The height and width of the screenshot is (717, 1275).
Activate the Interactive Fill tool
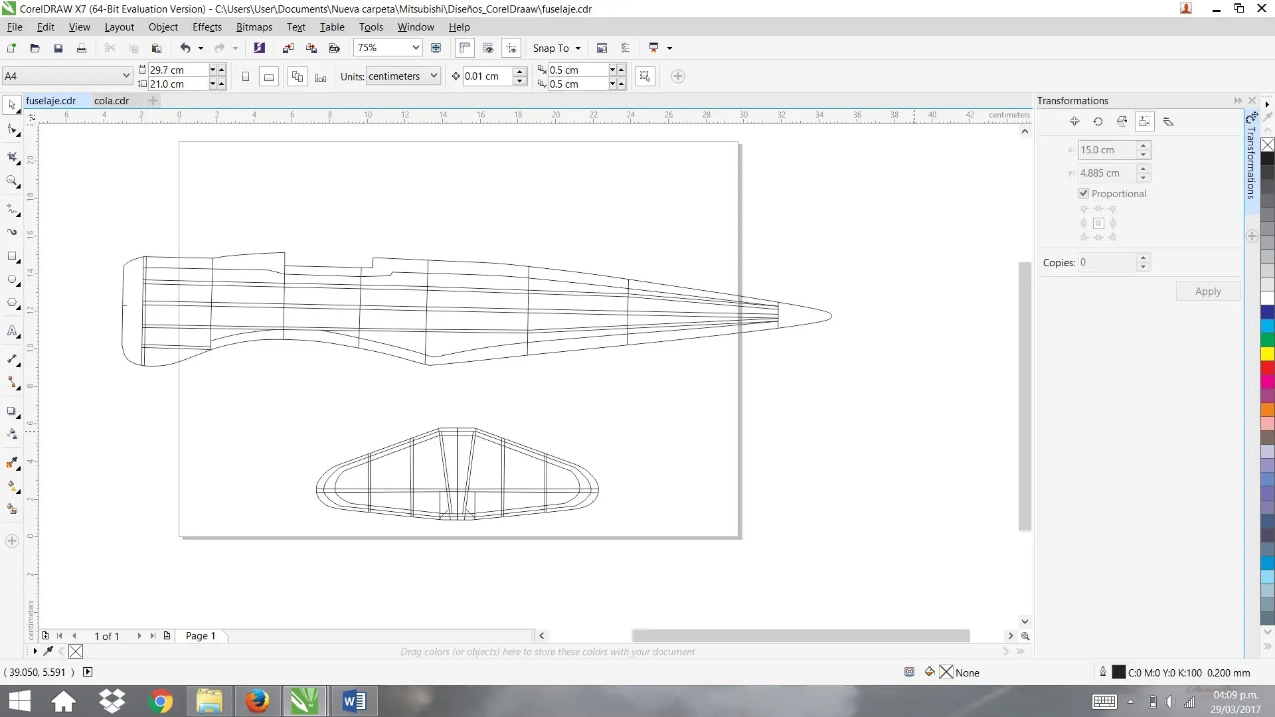(12, 487)
